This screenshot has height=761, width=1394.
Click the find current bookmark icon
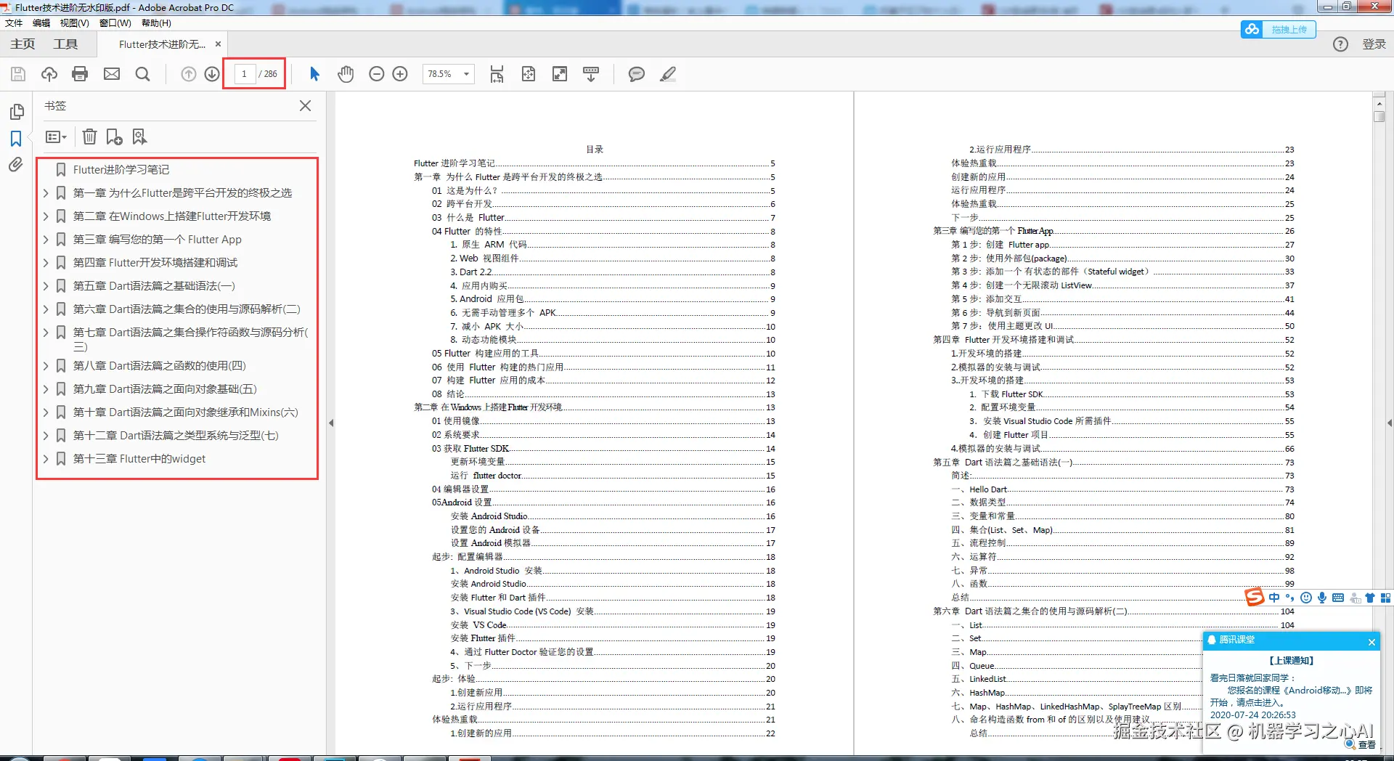tap(139, 137)
